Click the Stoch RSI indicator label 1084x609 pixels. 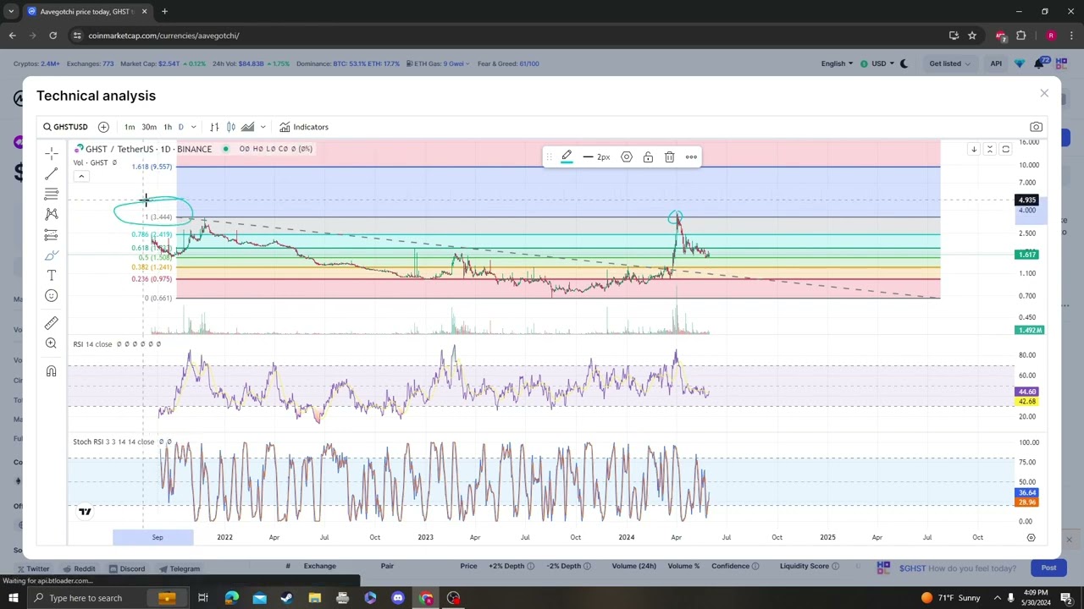tap(113, 442)
